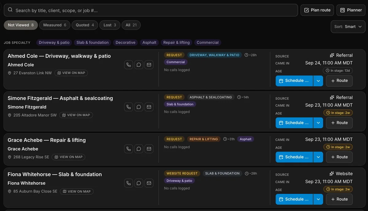Toggle the Driveway & patio specialty filter

54,43
